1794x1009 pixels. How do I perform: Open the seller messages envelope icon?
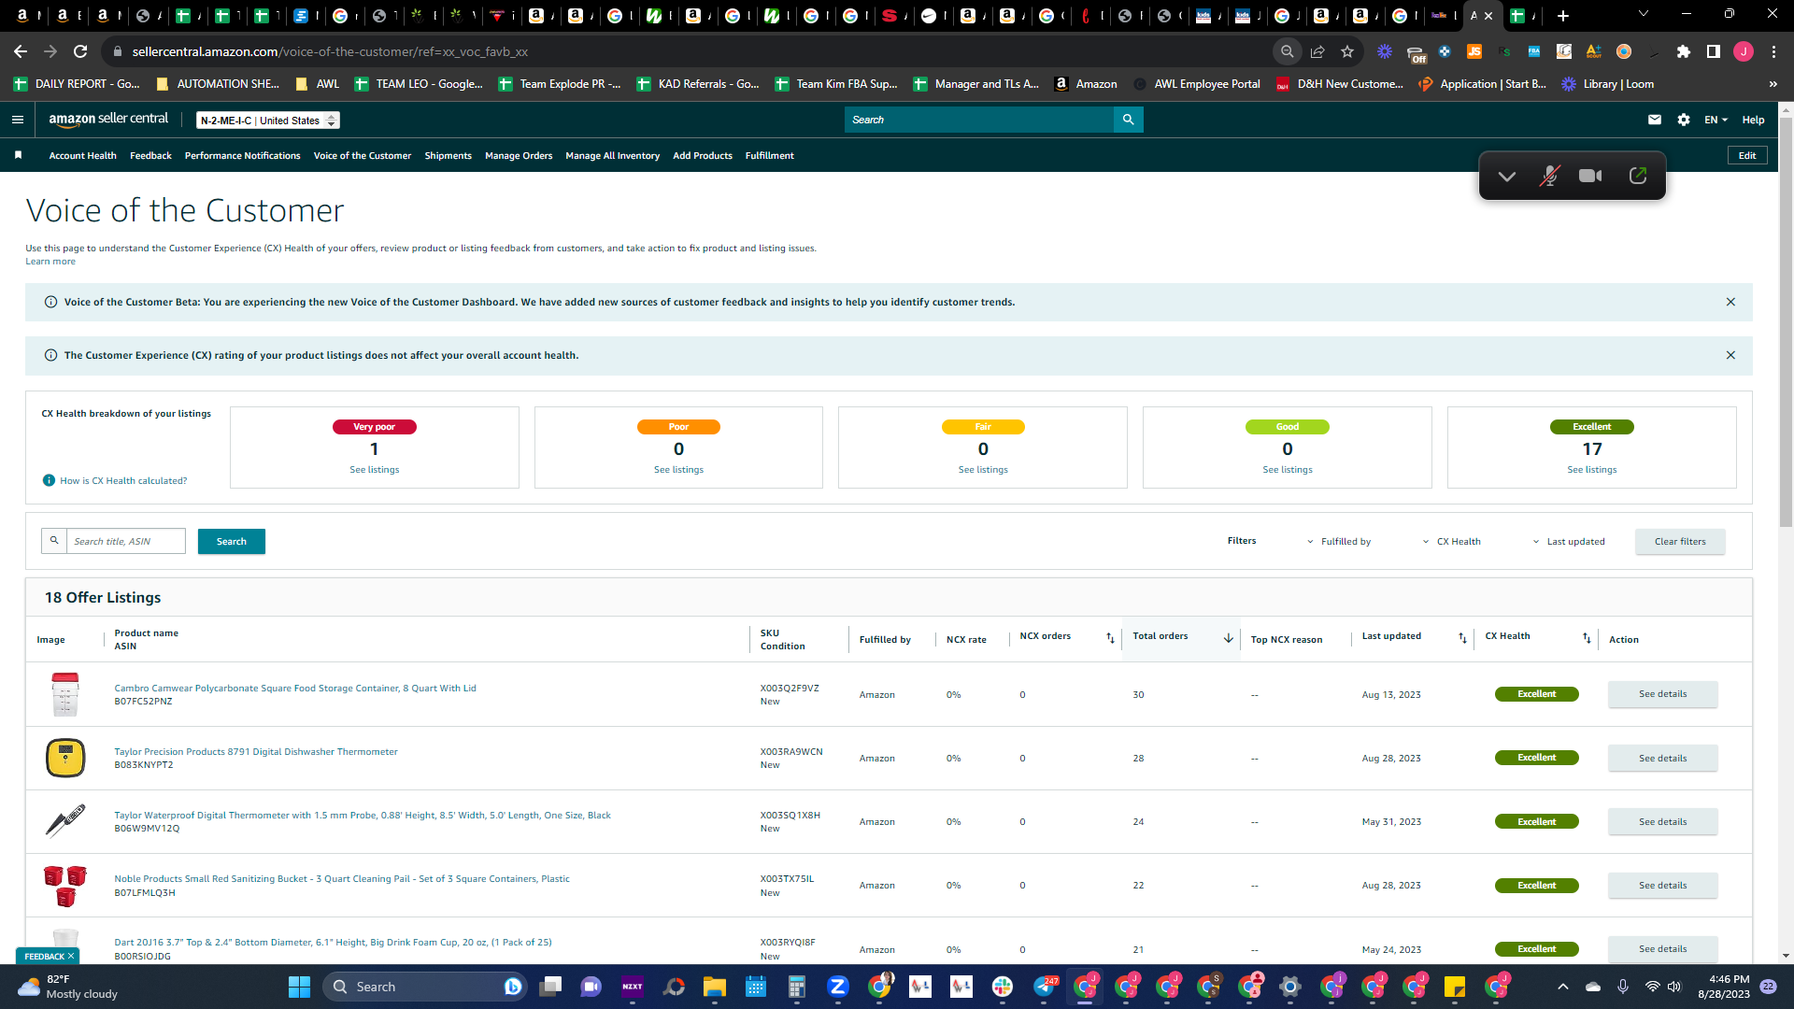pyautogui.click(x=1654, y=120)
